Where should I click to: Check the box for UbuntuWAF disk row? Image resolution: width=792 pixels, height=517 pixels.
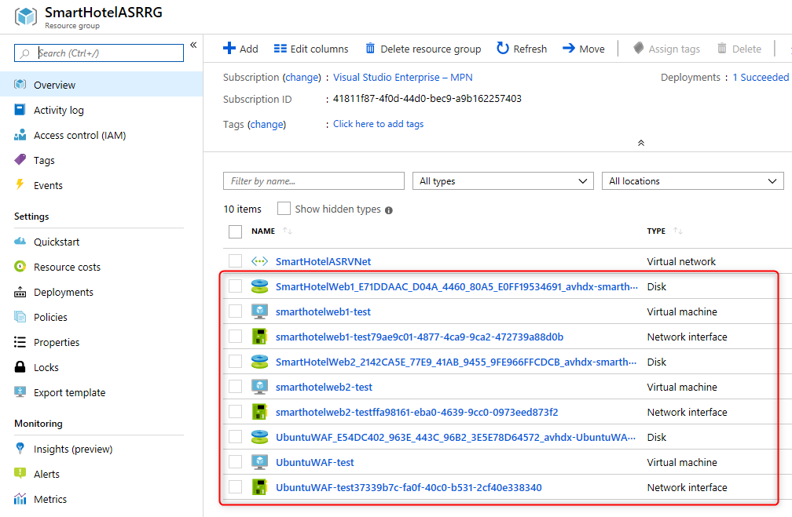(x=236, y=437)
